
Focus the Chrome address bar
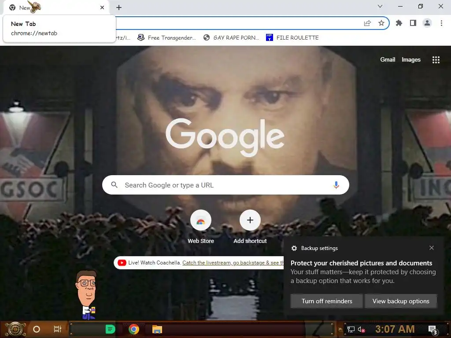[239, 23]
